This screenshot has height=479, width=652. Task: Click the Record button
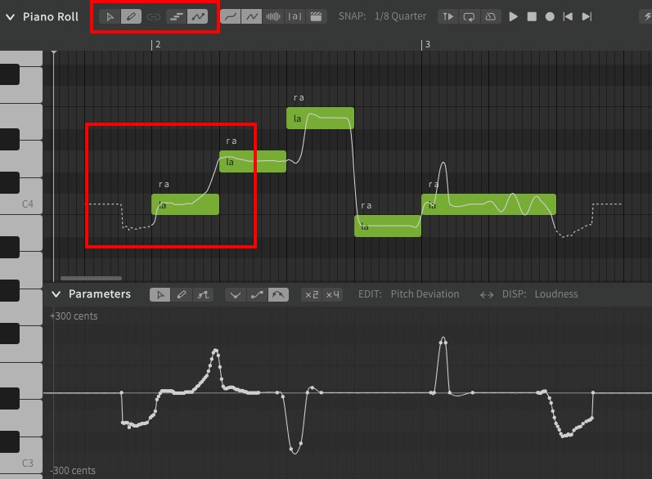(x=550, y=16)
